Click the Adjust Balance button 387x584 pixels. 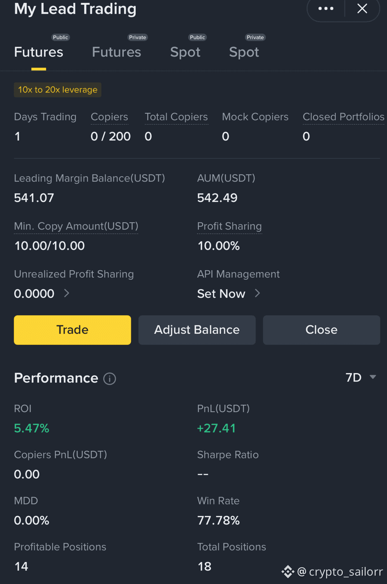click(x=197, y=330)
